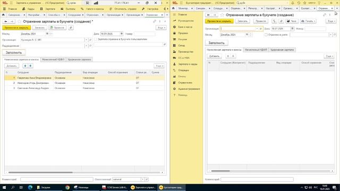Open Справочники section in Бухгалтерия sidebar
The height and width of the screenshot is (191, 340).
point(185,83)
